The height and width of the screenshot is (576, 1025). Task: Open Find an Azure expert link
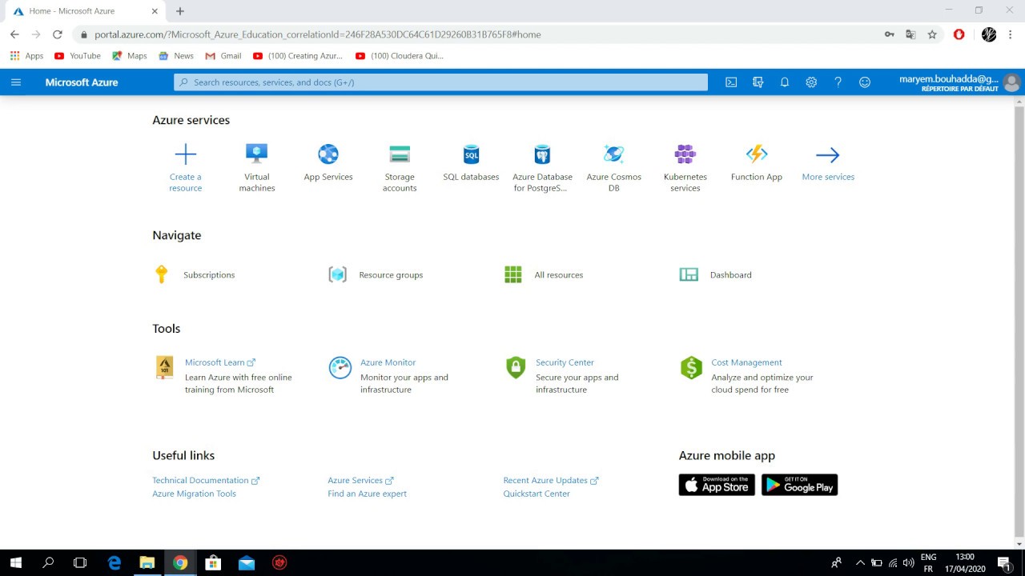367,494
